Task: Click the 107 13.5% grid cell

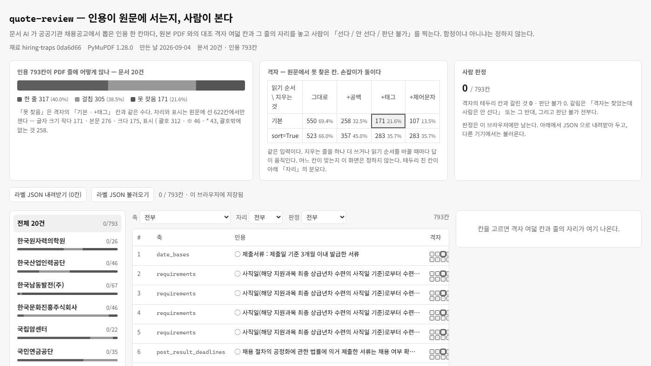Action: point(422,121)
